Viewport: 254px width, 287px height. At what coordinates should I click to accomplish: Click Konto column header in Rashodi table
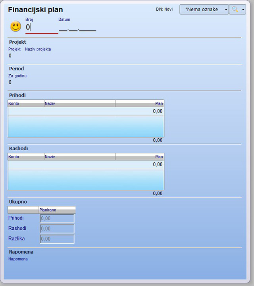(x=26, y=157)
